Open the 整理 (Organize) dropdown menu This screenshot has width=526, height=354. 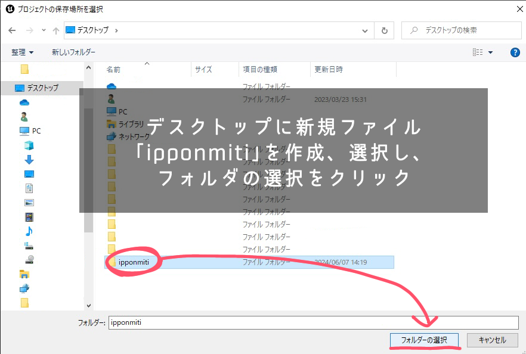tap(23, 52)
